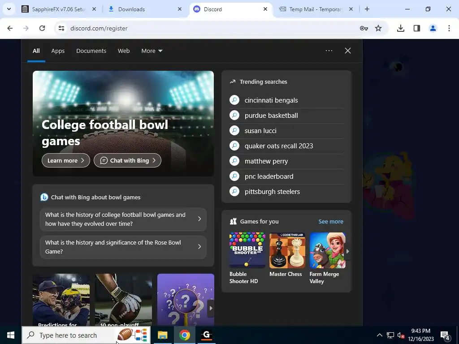Screen dimensions: 459x344
Task: Click the Bing chat logo icon
Action: (44, 197)
